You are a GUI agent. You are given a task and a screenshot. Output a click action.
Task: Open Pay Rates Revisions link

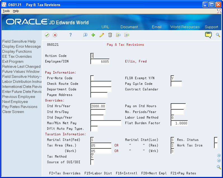[20, 107]
